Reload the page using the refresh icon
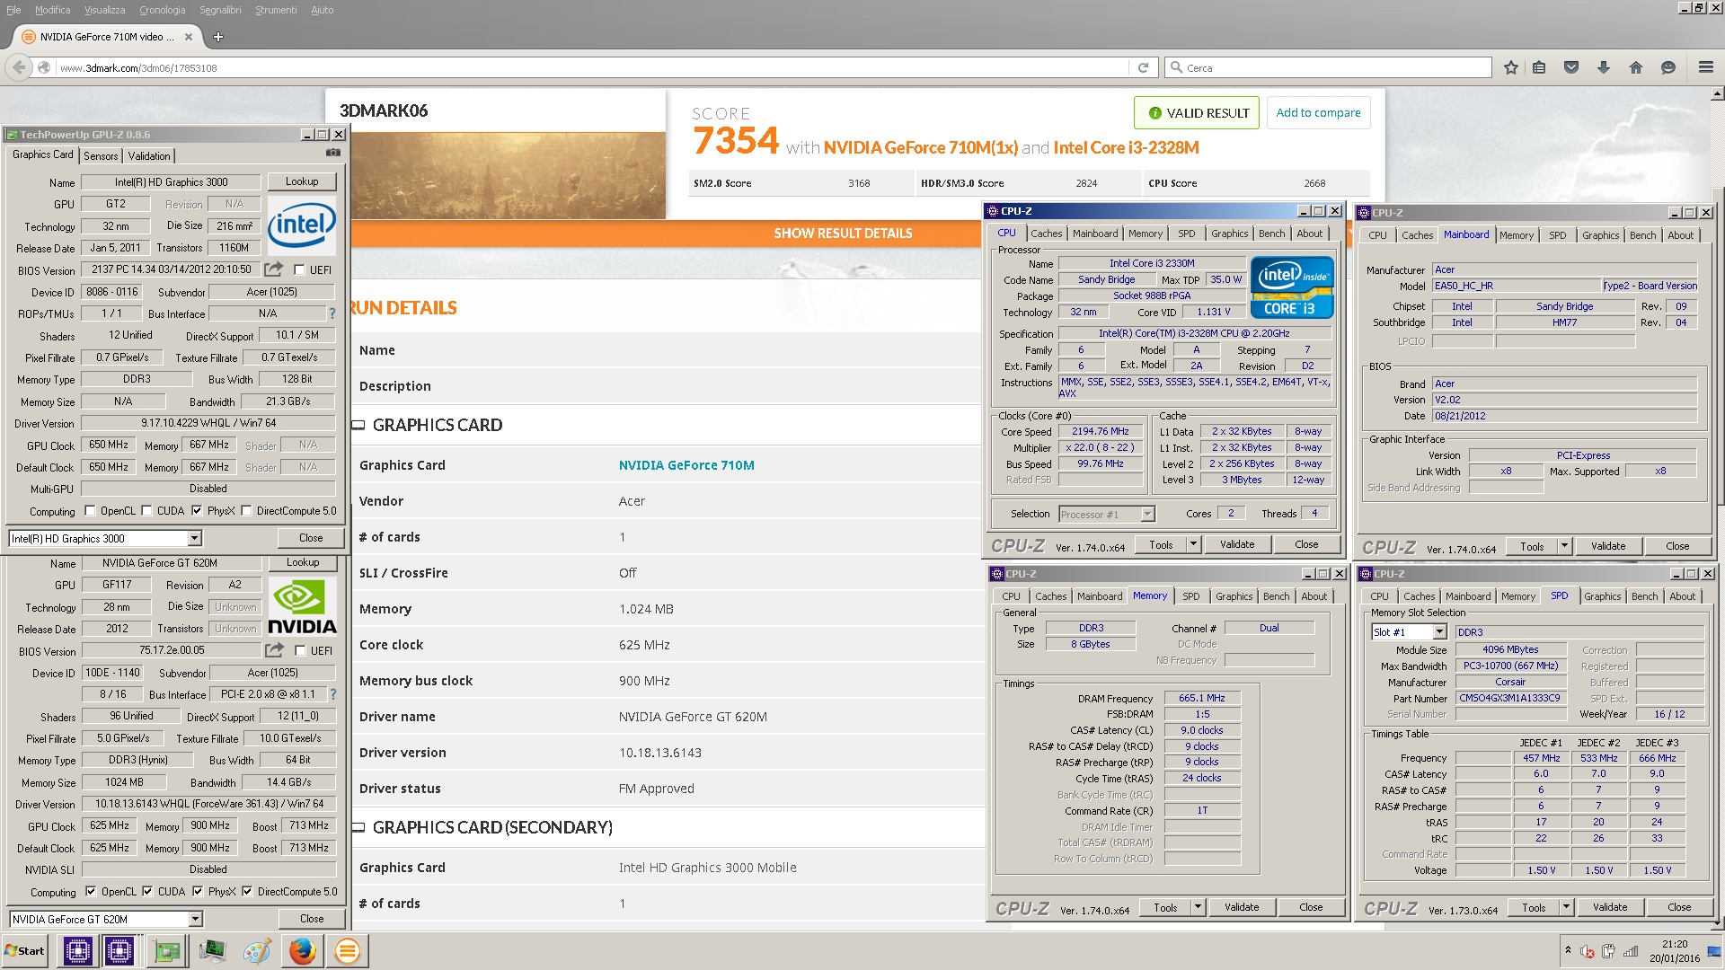This screenshot has width=1725, height=970. tap(1143, 67)
